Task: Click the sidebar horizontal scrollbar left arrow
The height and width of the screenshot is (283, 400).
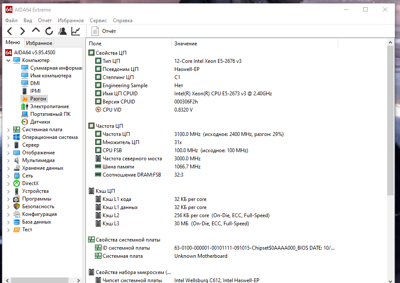Action: [x=7, y=280]
